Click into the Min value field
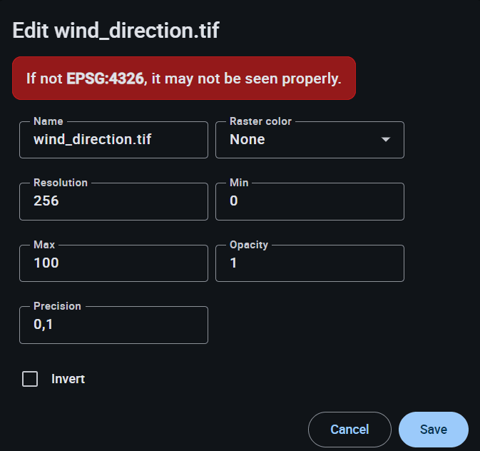The height and width of the screenshot is (451, 480). point(310,201)
